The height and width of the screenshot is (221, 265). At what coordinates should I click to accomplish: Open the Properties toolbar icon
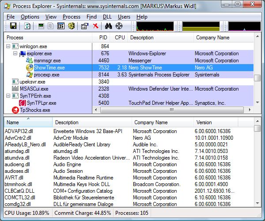85,26
